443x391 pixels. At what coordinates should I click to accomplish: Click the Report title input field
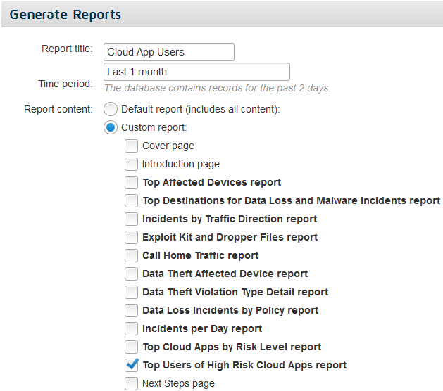click(168, 52)
